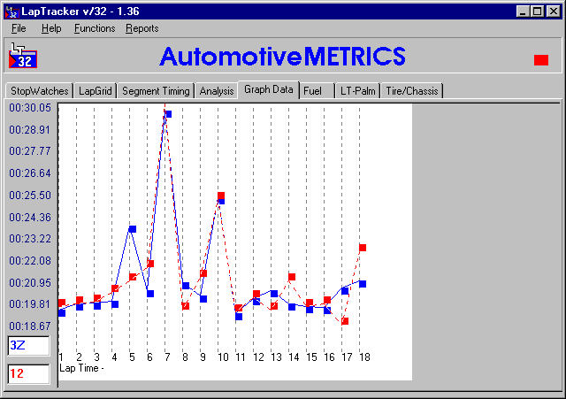Click the red status indicator square

pos(541,60)
